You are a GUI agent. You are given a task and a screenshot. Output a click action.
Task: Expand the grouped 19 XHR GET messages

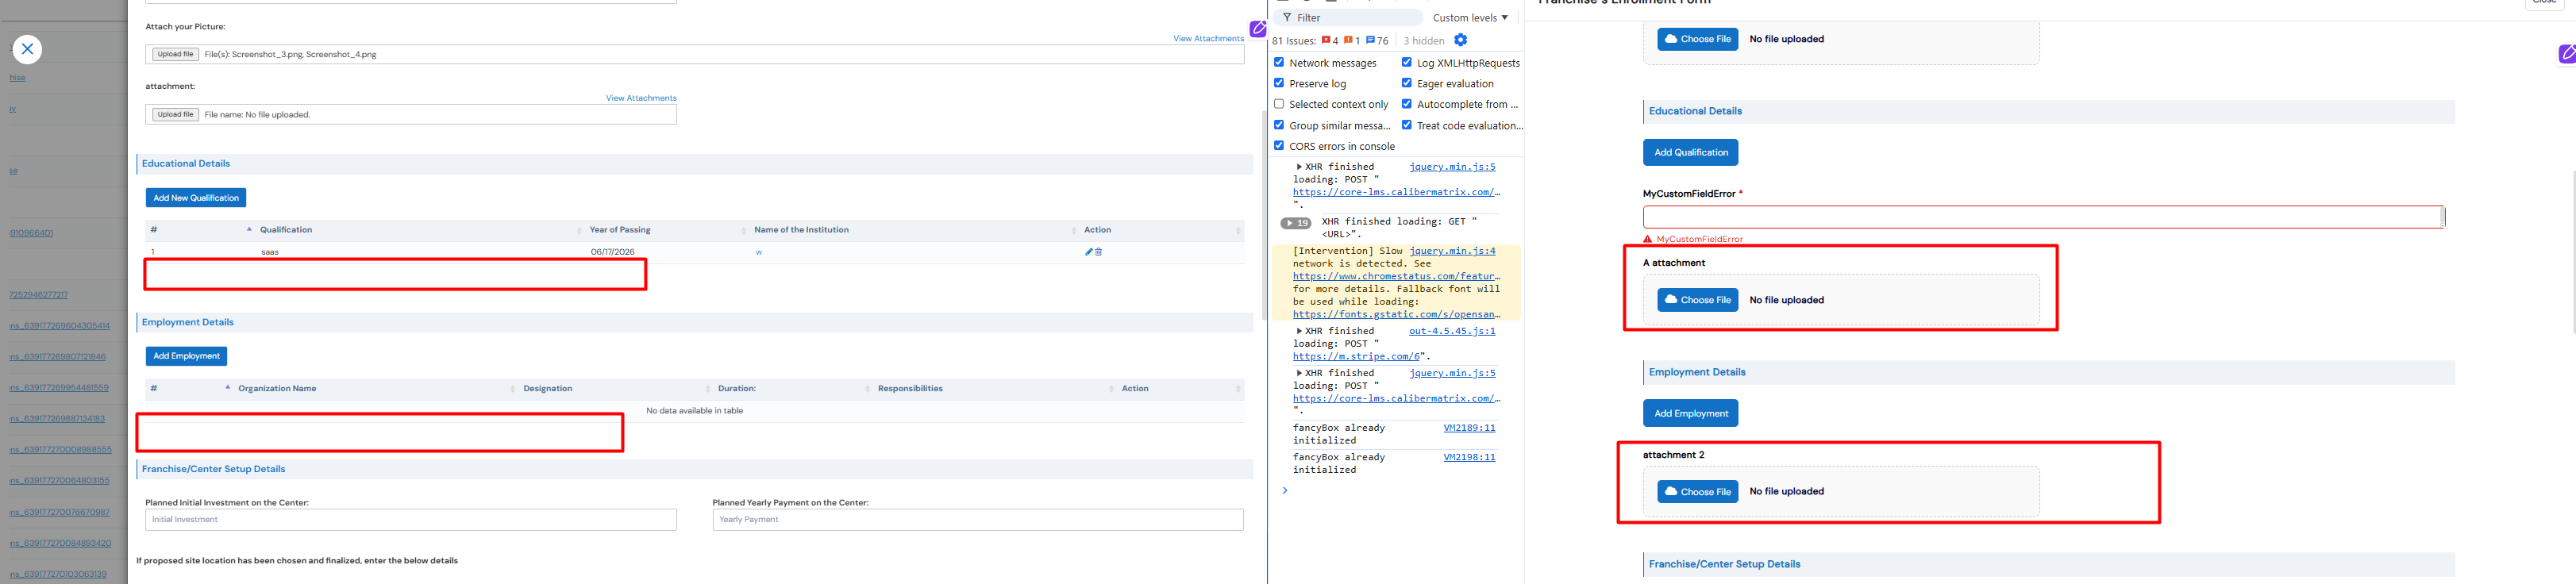coord(1296,223)
